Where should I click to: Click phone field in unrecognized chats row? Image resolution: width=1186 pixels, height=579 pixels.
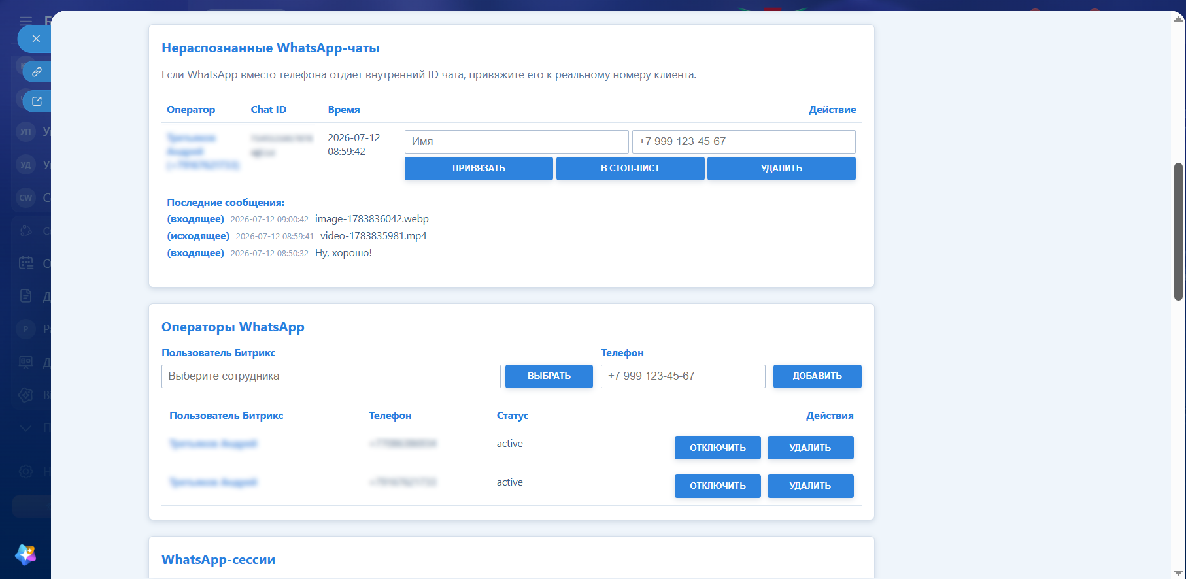744,142
